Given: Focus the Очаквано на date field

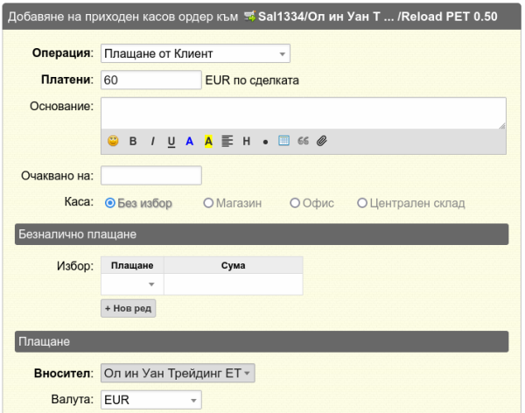Looking at the screenshot, I should coord(151,176).
